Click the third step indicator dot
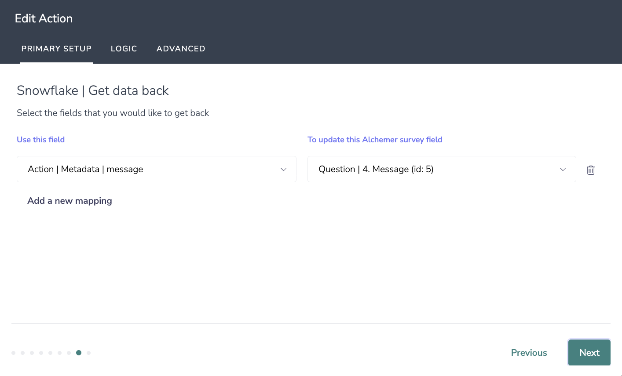The image size is (622, 376). pyautogui.click(x=32, y=353)
